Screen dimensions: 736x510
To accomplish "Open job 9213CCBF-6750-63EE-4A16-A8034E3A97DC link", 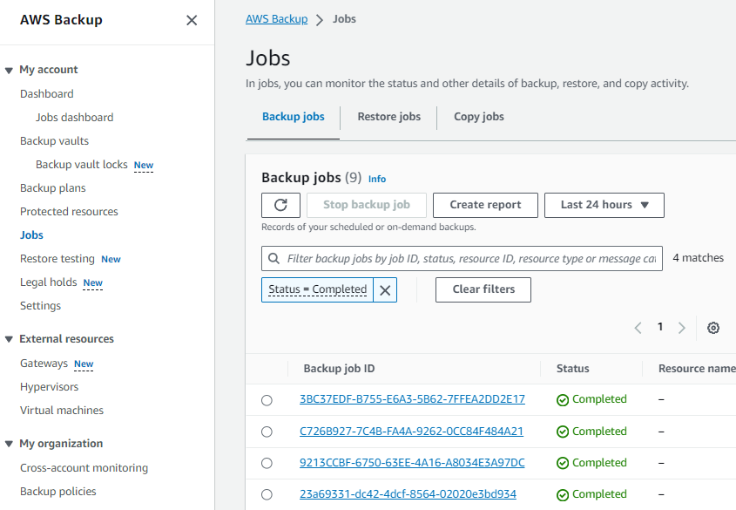I will [412, 463].
